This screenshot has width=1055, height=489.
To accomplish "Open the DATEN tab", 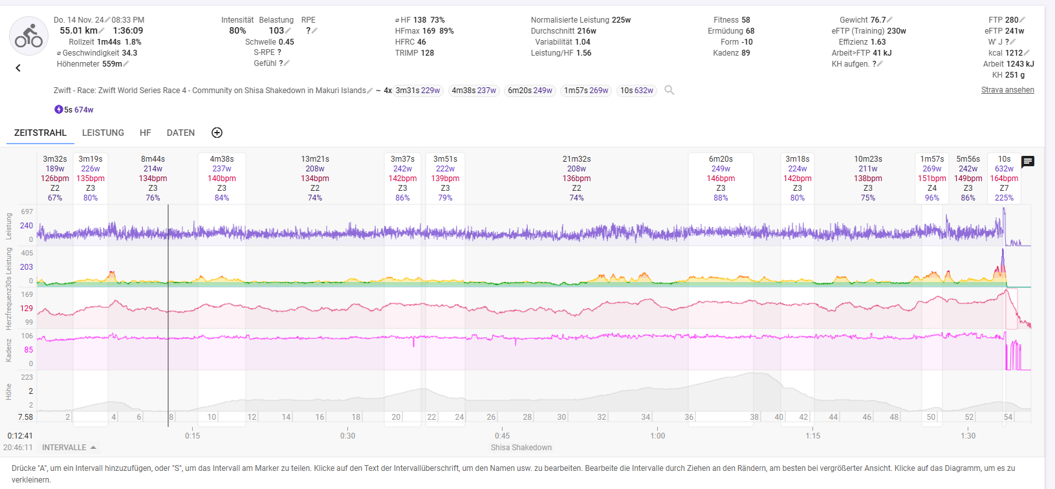I will click(x=180, y=133).
